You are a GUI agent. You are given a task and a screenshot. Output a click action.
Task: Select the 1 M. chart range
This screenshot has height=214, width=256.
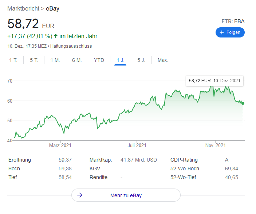[55, 60]
